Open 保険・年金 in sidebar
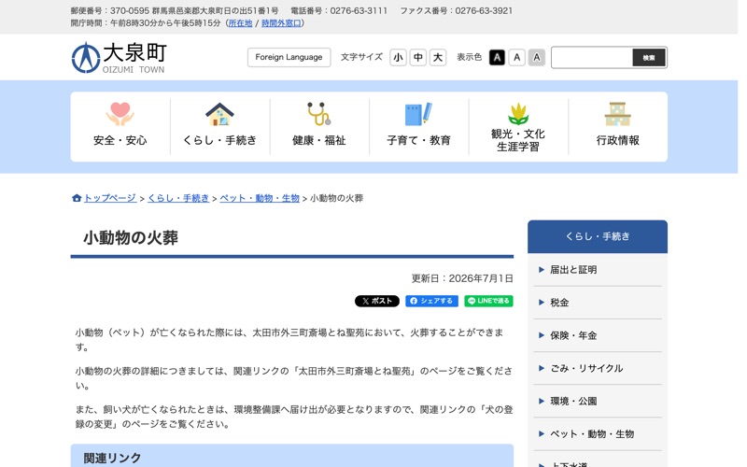This screenshot has height=467, width=747. tap(598, 335)
